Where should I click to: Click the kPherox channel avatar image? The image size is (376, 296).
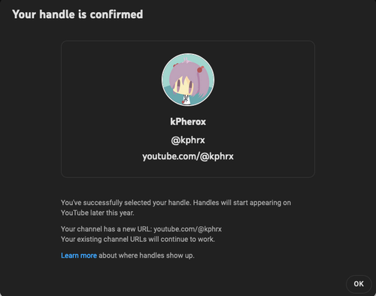188,80
